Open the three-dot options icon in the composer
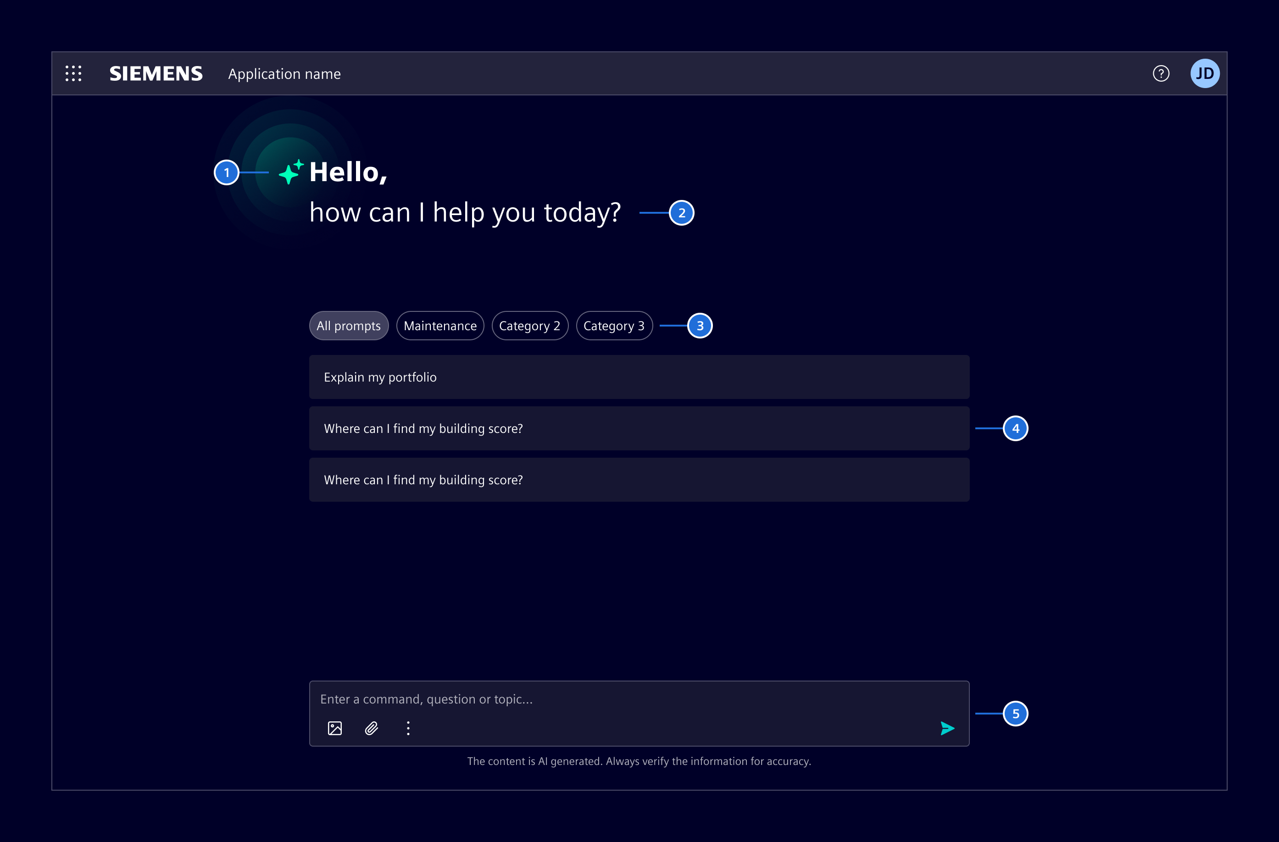The image size is (1279, 842). 408,728
